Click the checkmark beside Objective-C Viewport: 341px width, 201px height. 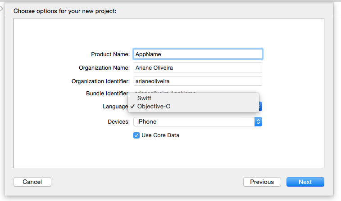coord(133,107)
